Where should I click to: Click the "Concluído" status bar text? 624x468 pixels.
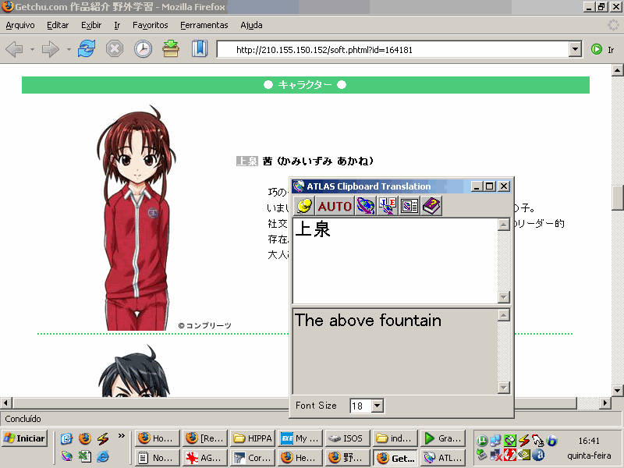pos(23,419)
